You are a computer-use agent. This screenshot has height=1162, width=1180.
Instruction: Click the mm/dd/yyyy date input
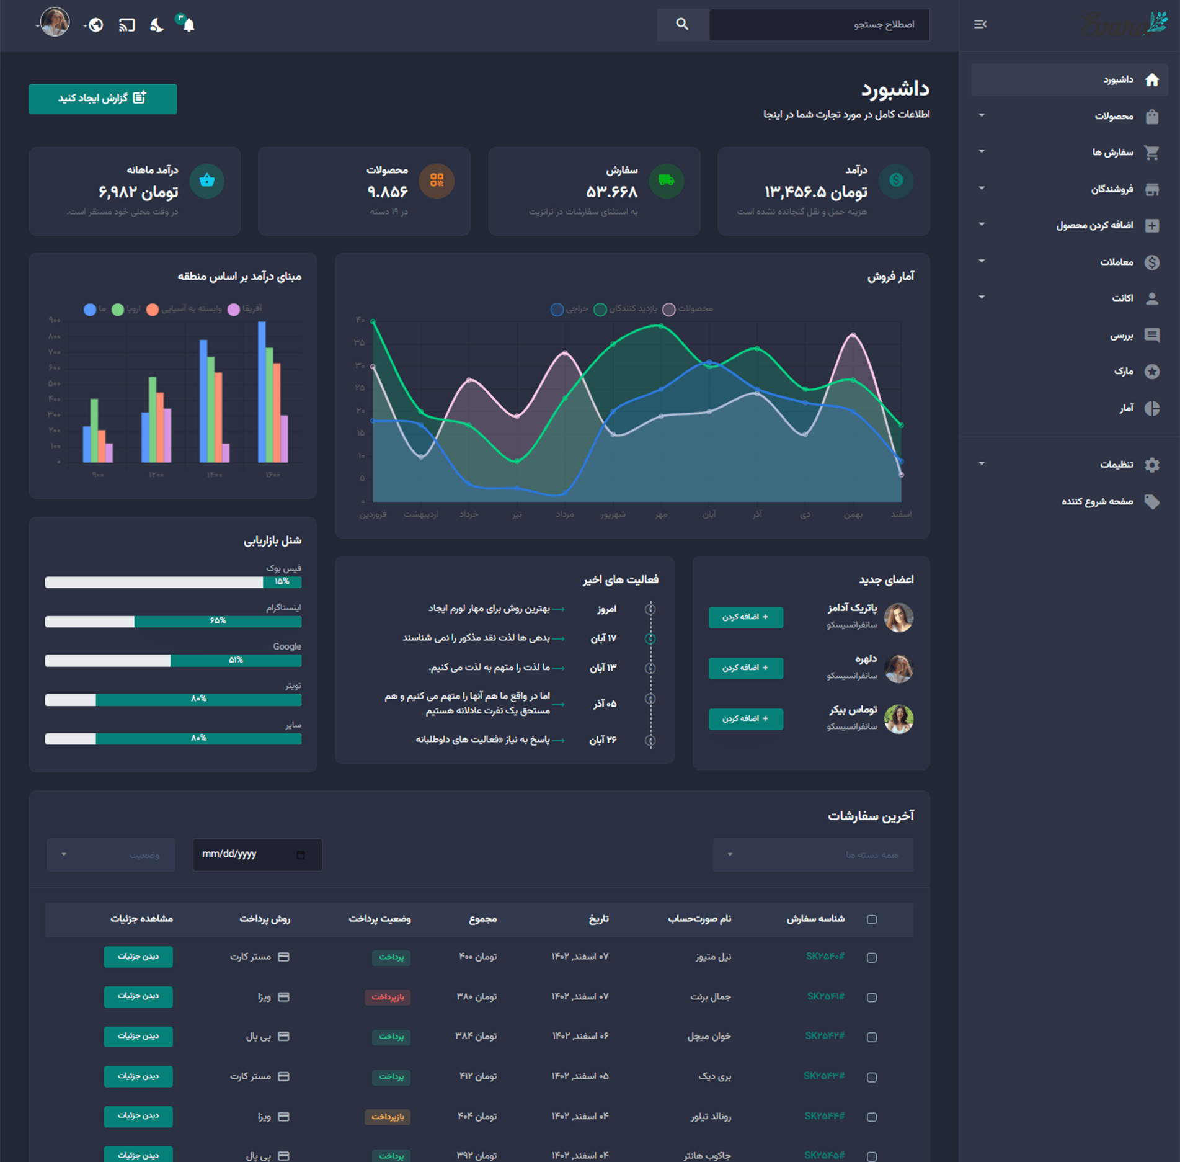tap(257, 855)
